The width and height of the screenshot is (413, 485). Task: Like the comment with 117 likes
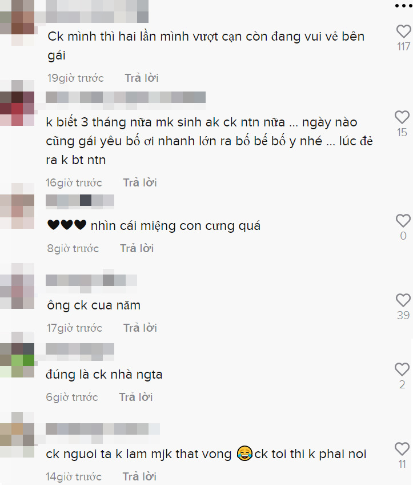[x=403, y=31]
